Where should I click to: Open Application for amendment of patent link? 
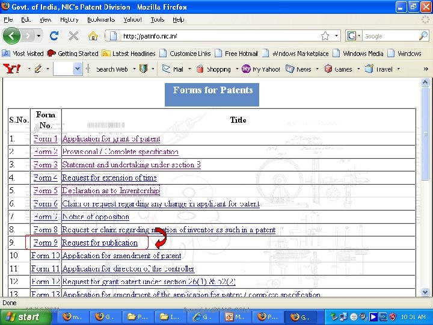tap(121, 256)
